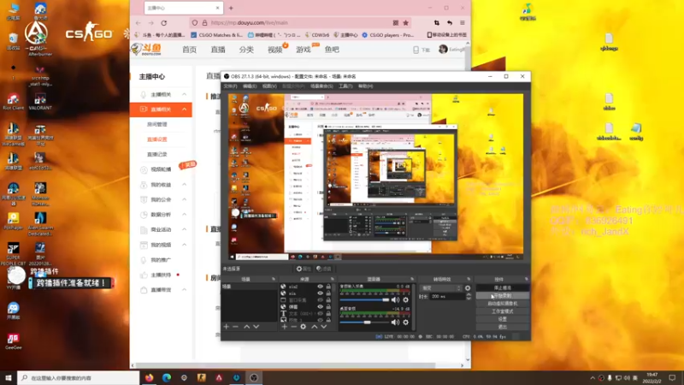Viewport: 684px width, 385px height.
Task: Open OBS 设置 settings button
Action: (x=502, y=319)
